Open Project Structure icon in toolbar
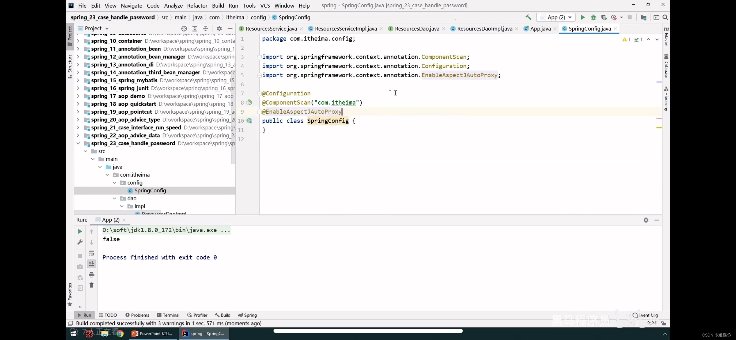Screen dimensions: 736x340 643,17
